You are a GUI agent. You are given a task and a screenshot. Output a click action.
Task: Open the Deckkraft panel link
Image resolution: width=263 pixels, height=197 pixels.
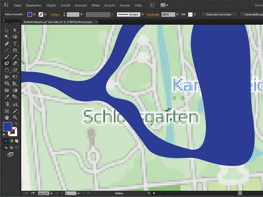click(153, 14)
